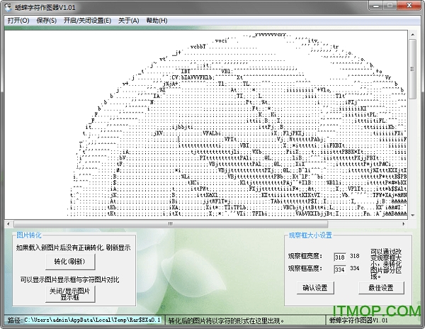This screenshot has width=425, height=329.
Task: Click the vertical scrollbar up arrow
Action: click(412, 35)
